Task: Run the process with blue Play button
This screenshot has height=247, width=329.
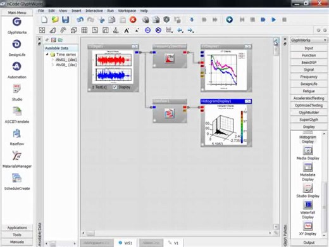Action: point(273,20)
